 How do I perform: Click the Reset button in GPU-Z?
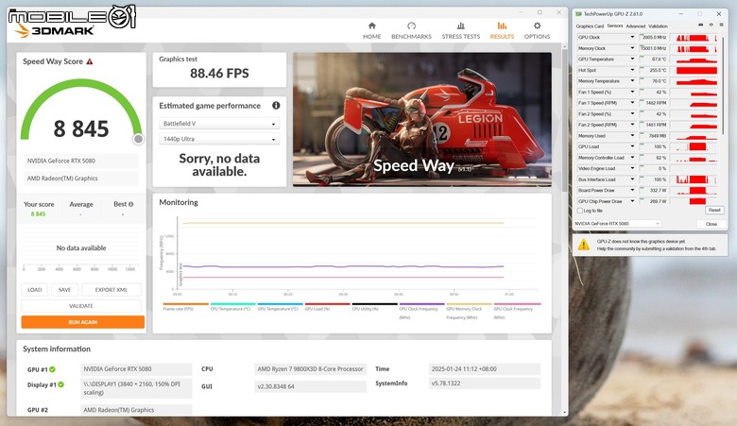click(x=714, y=211)
